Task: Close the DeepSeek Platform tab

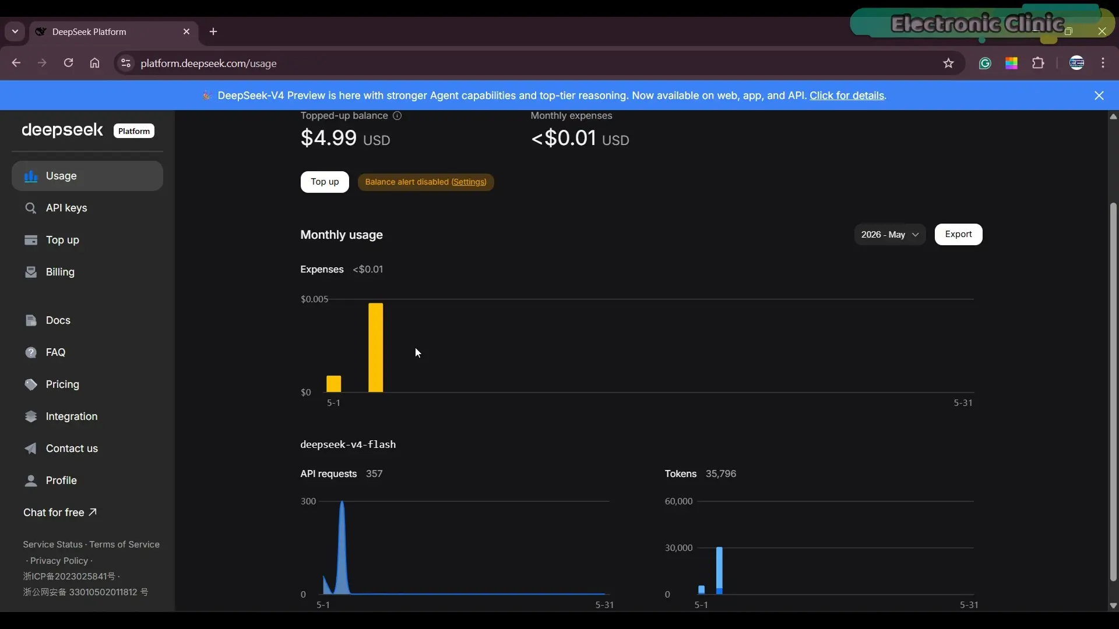Action: click(x=186, y=31)
